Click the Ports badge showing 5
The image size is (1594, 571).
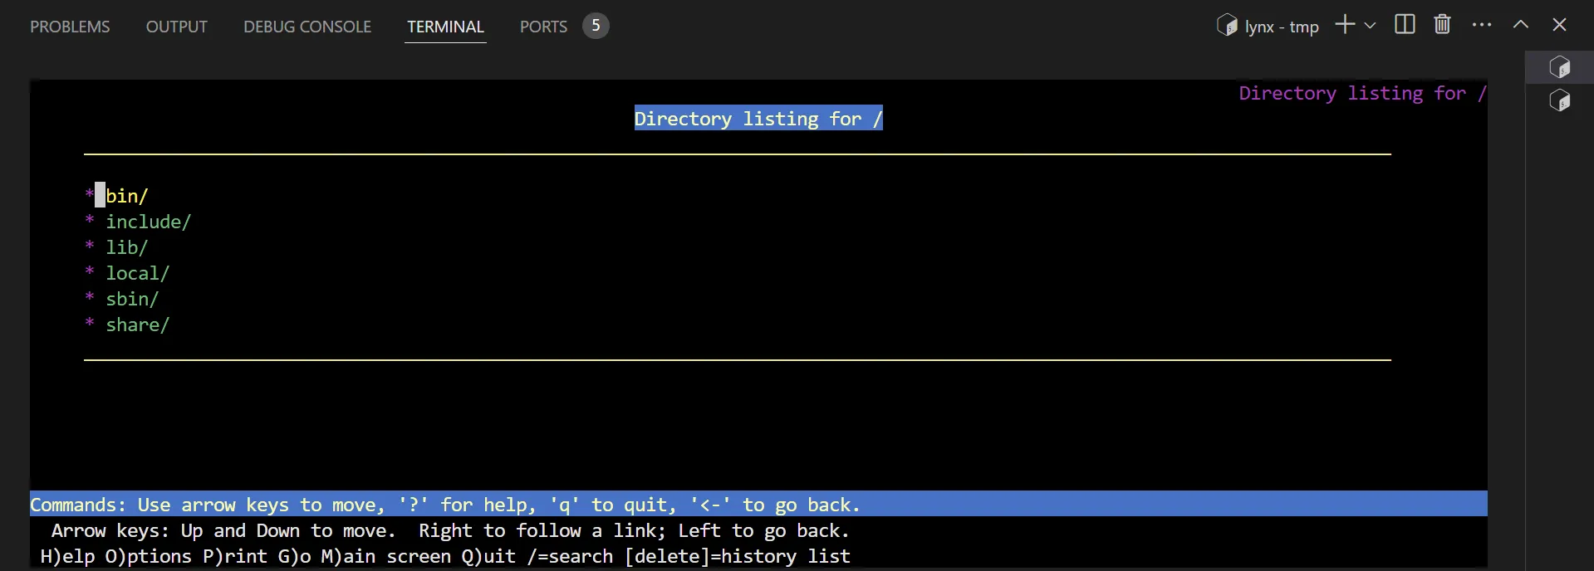pos(596,26)
